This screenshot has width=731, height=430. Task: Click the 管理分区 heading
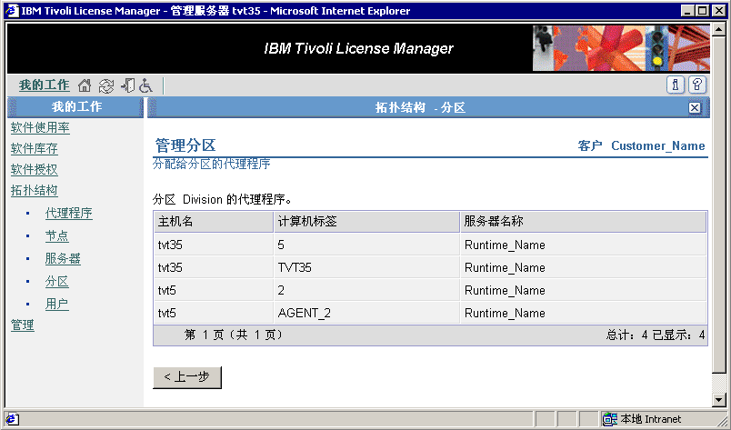coord(185,145)
